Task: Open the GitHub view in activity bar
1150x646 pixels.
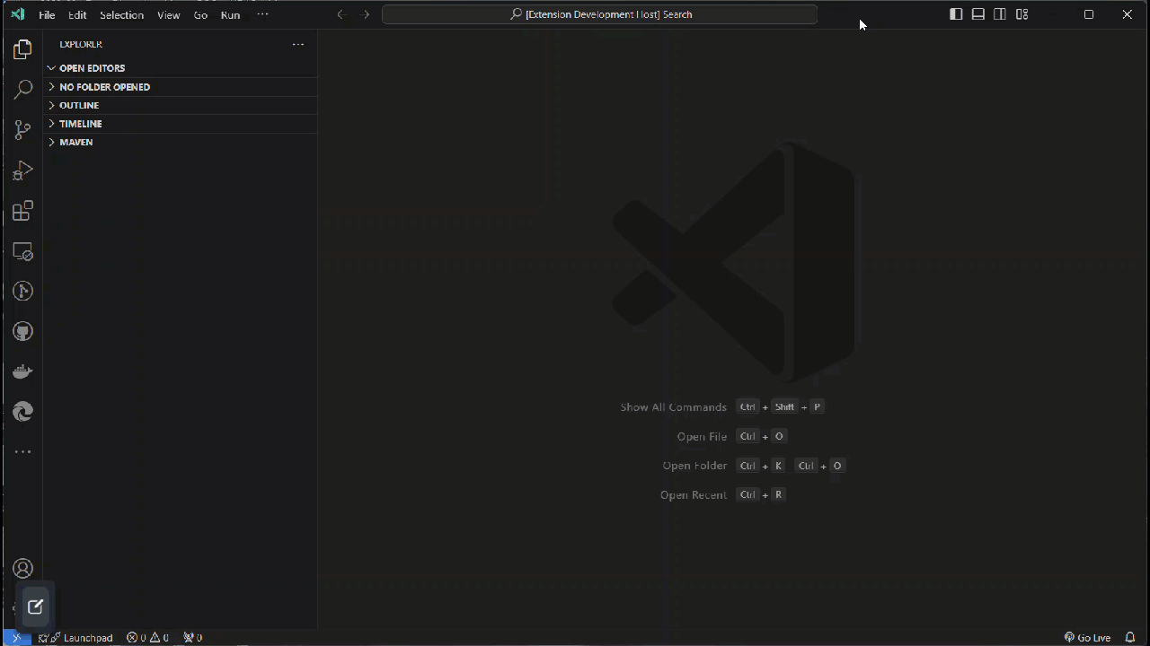Action: 22,331
